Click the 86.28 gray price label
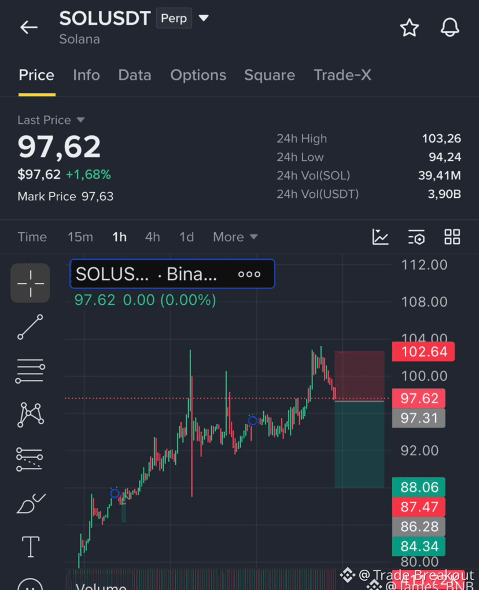 (x=419, y=526)
